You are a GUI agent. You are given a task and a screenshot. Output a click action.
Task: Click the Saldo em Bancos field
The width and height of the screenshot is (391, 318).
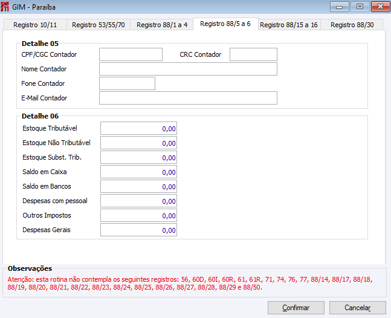[x=138, y=186]
